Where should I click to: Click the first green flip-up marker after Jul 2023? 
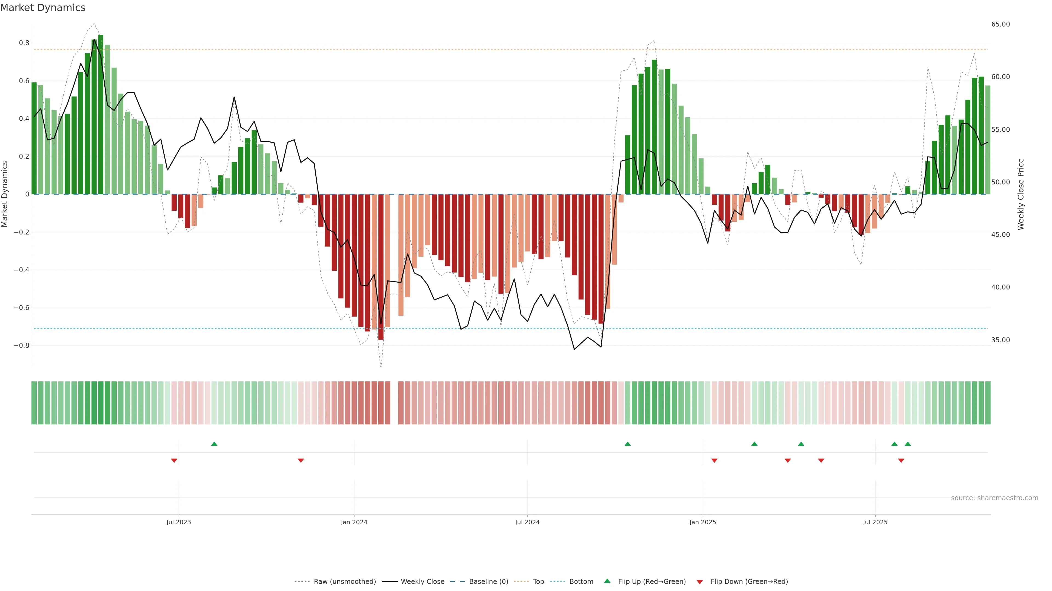pyautogui.click(x=214, y=444)
